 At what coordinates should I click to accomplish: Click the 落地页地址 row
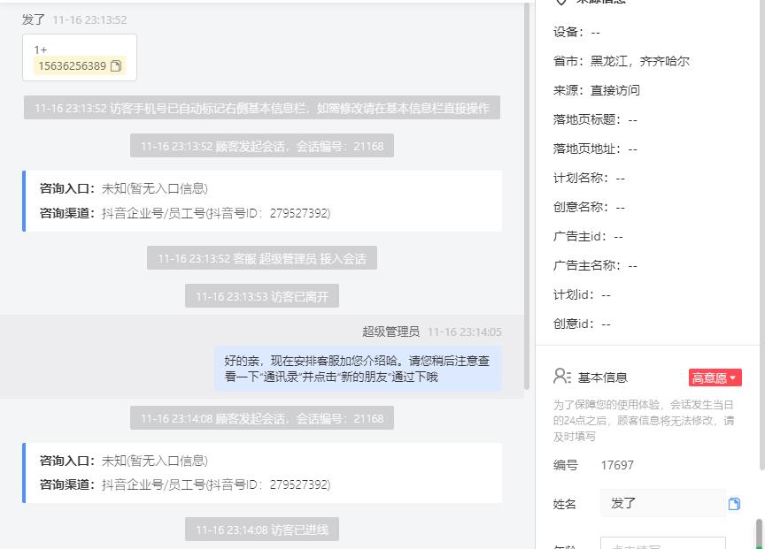[x=595, y=149]
